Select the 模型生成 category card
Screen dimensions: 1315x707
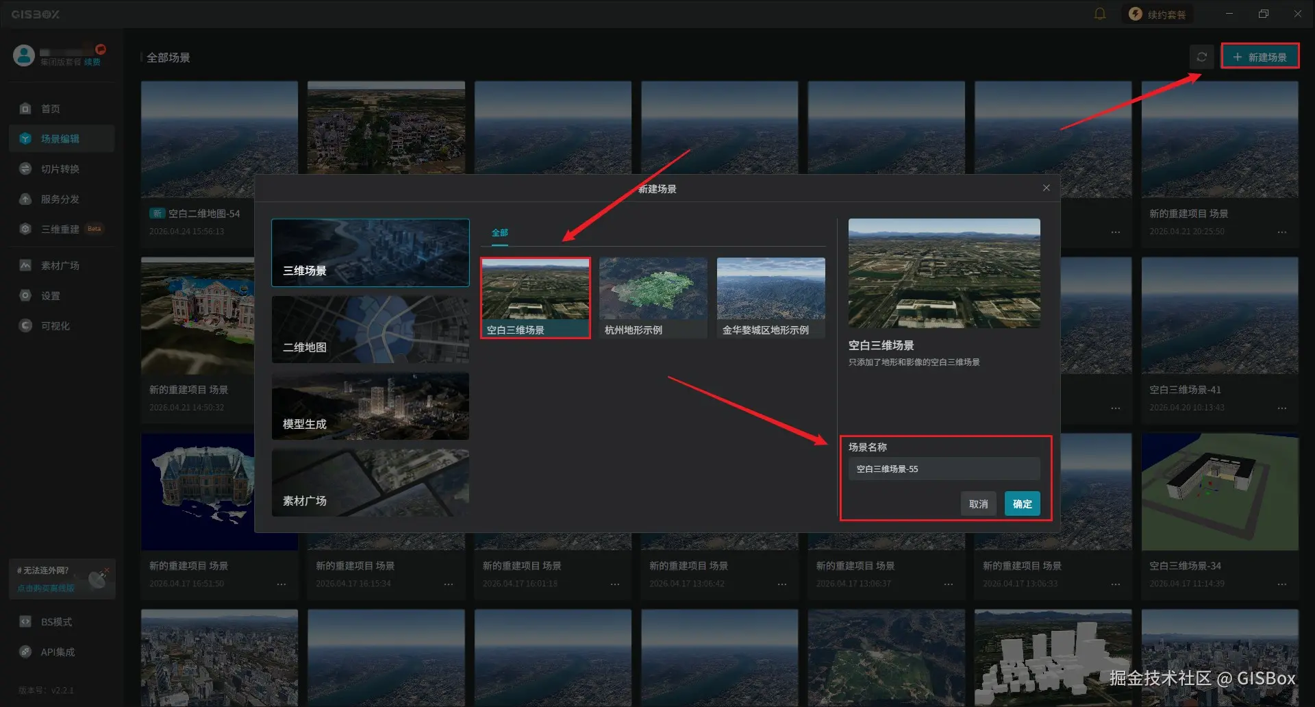[x=371, y=406]
